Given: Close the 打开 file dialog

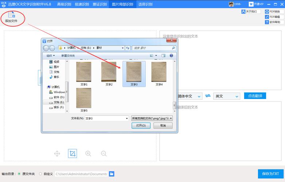Looking at the screenshot, I should [x=171, y=40].
